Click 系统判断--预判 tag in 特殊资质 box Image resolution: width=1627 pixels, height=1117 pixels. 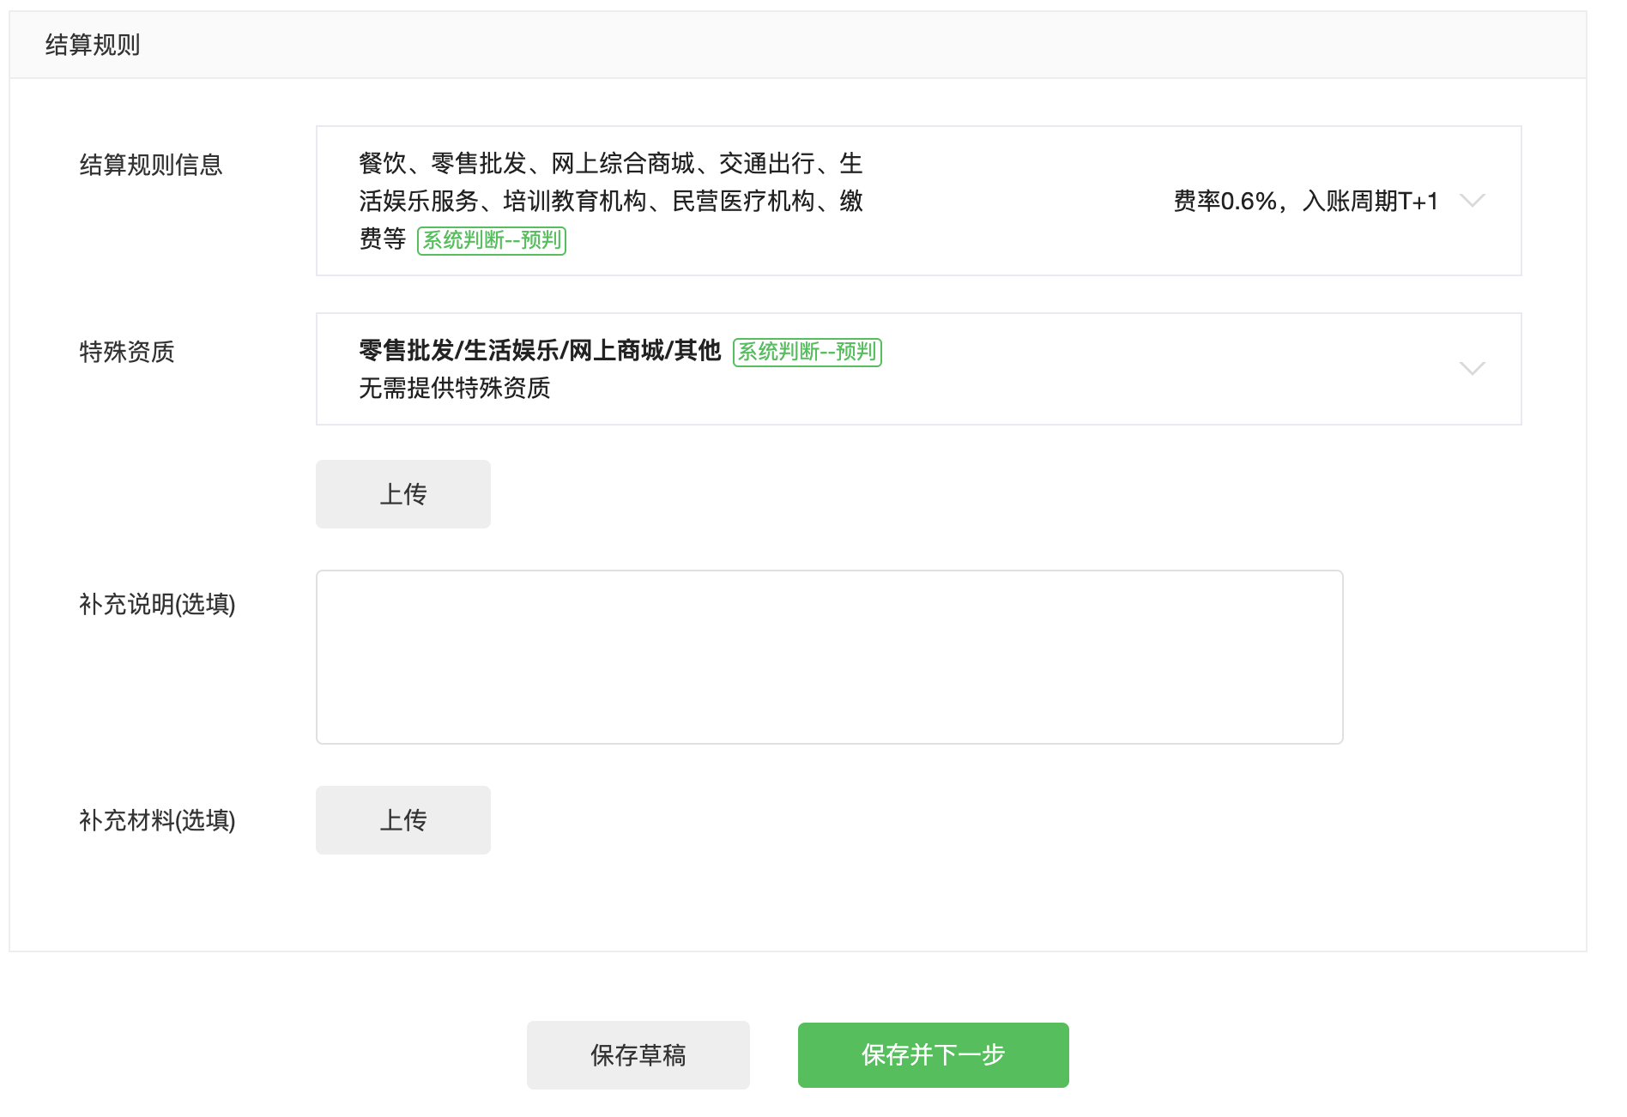point(807,352)
